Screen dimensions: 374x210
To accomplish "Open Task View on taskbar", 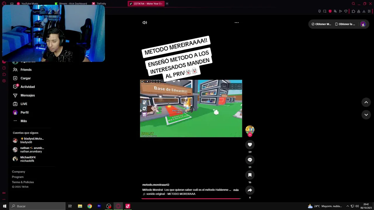I will tap(70, 206).
